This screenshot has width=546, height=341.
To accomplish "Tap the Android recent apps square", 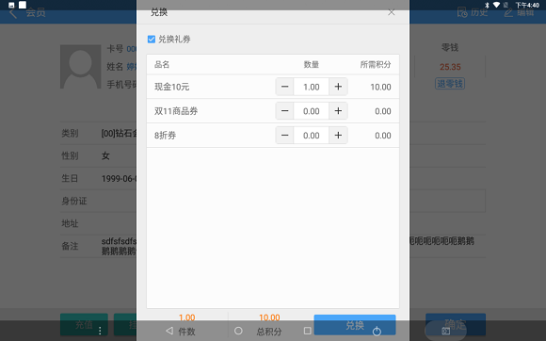I will 307,331.
